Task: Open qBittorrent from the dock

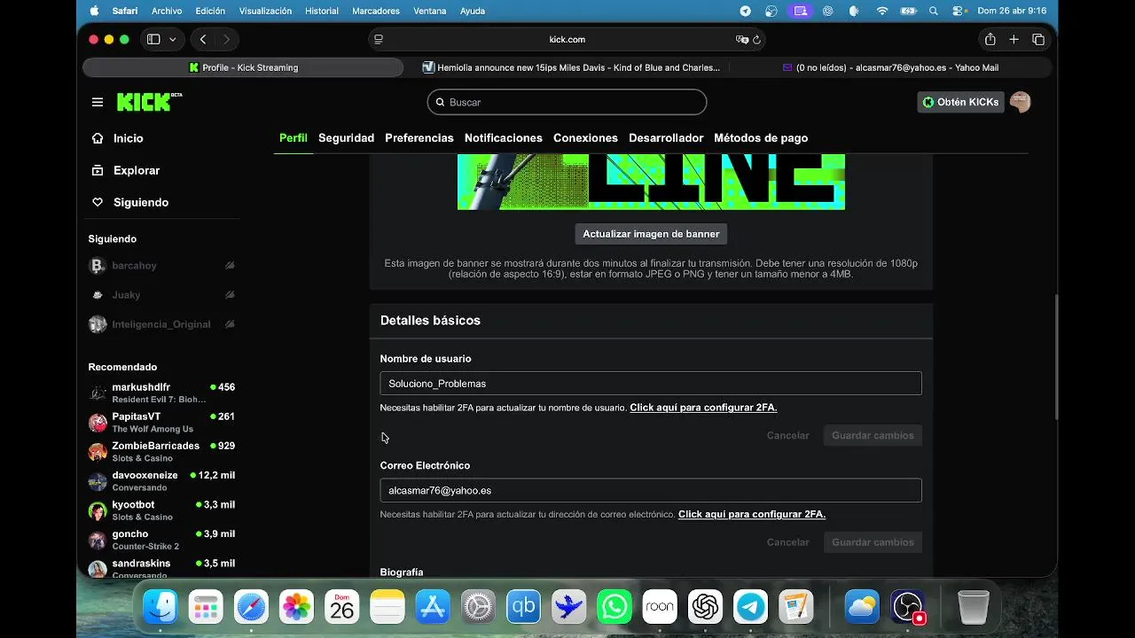Action: pos(523,607)
